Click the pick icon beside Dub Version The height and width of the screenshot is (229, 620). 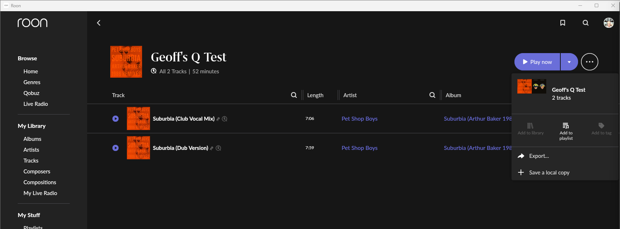(211, 148)
